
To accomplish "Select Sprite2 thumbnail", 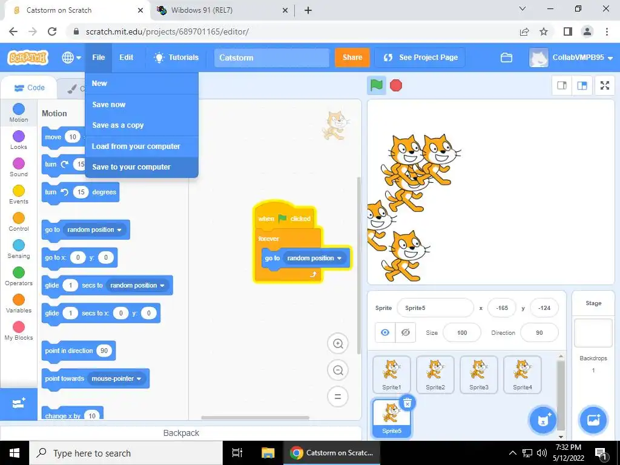I will [x=435, y=374].
